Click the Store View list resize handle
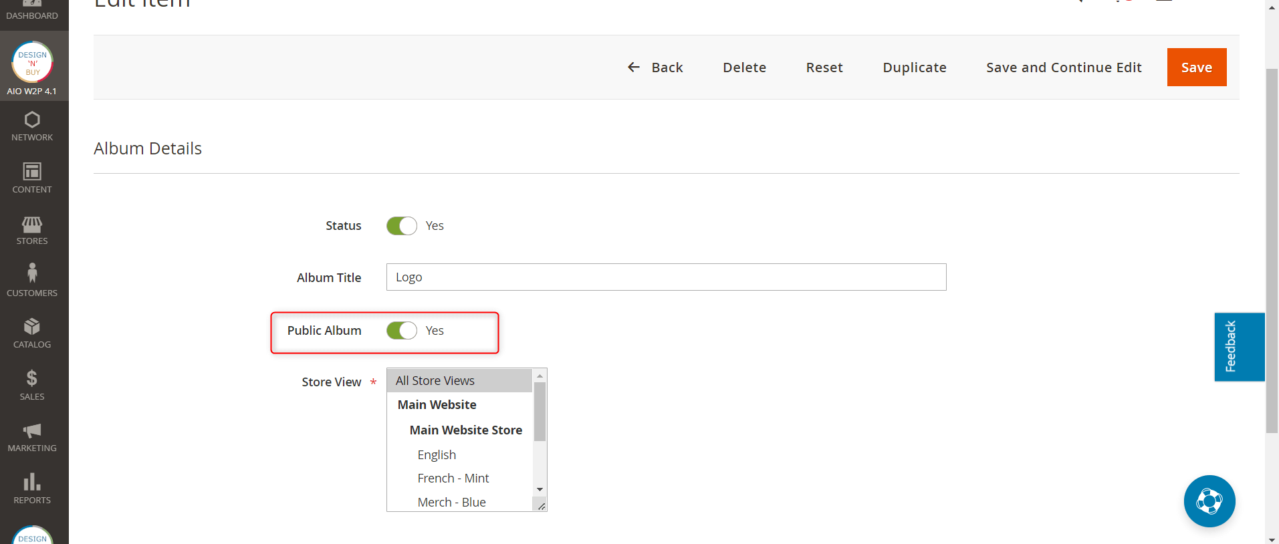Image resolution: width=1279 pixels, height=544 pixels. 540,505
